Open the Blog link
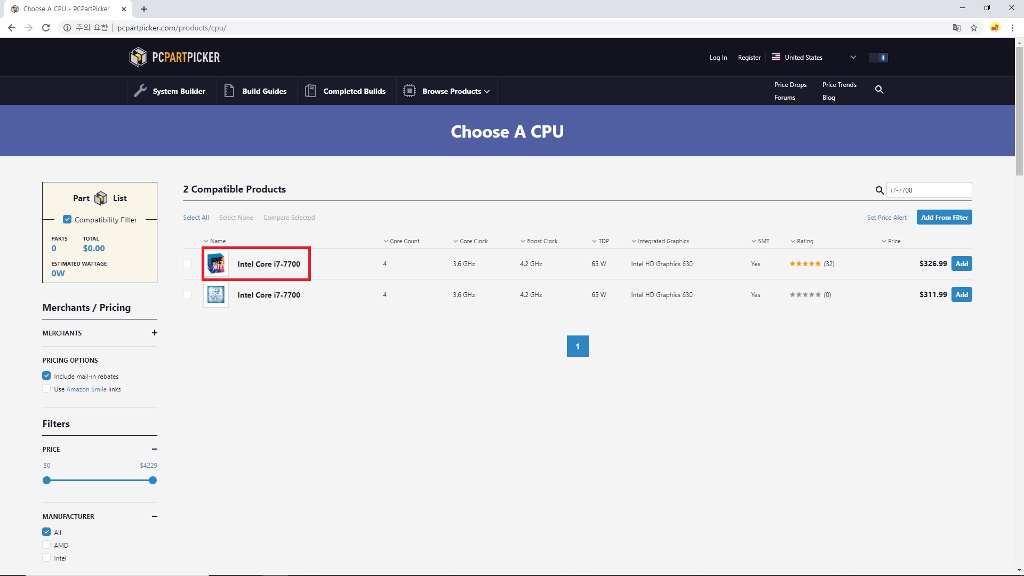Viewport: 1024px width, 576px height. tap(829, 98)
